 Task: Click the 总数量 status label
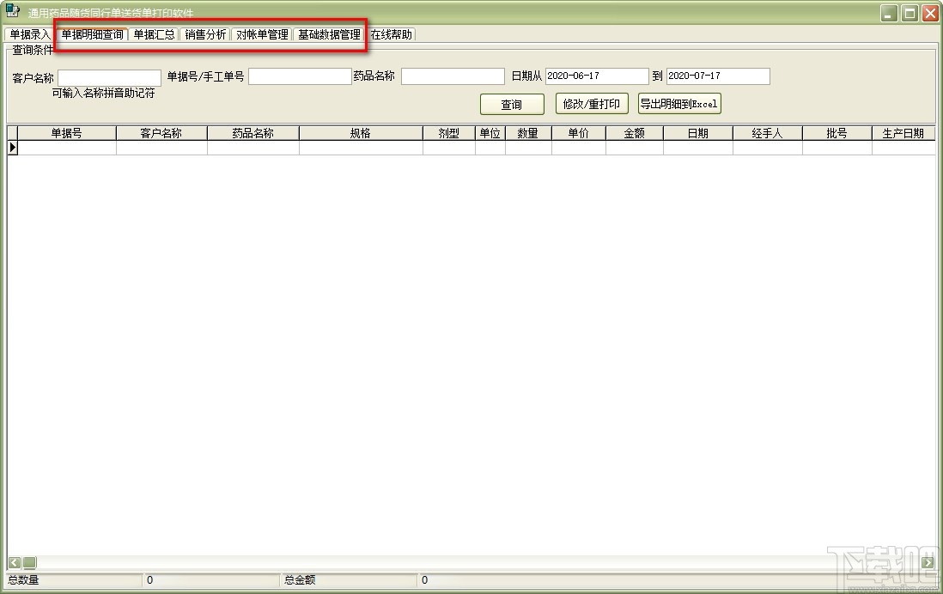pos(23,579)
